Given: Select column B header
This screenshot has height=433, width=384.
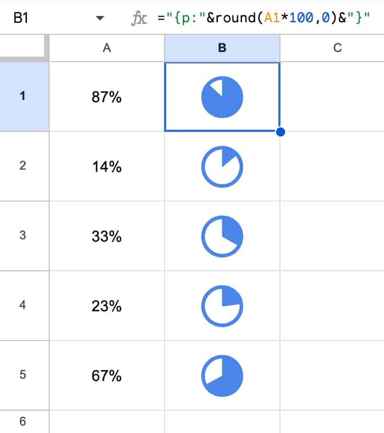Looking at the screenshot, I should [x=222, y=48].
